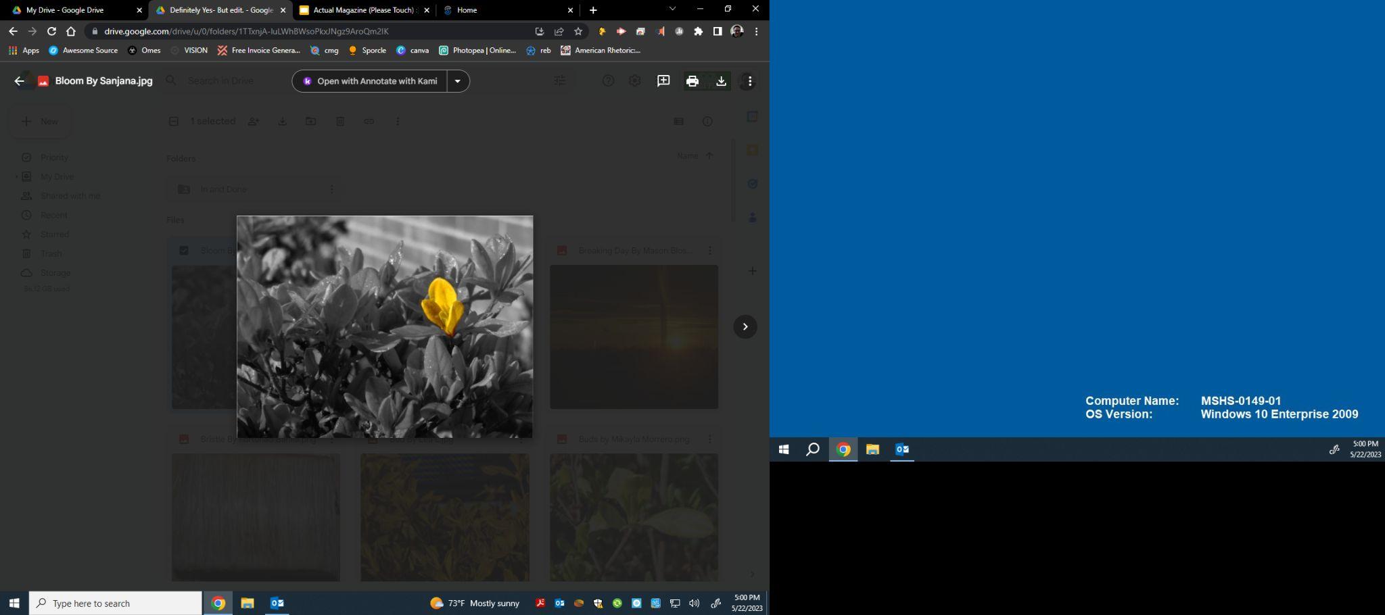Open Outlook from left taskbar
Screen dimensions: 1385x615
pos(277,604)
